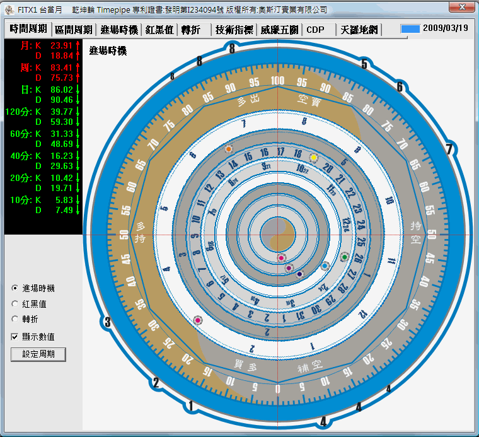Click the outer rim number 1
479x437 pixels.
click(191, 406)
